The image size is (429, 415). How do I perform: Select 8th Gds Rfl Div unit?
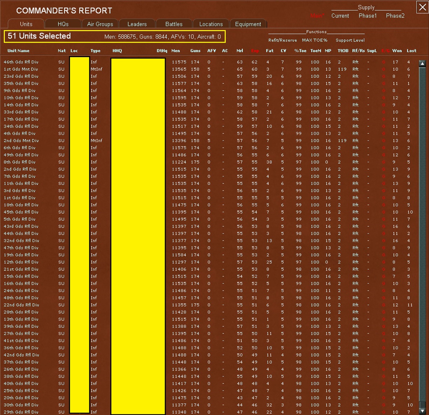(x=20, y=162)
